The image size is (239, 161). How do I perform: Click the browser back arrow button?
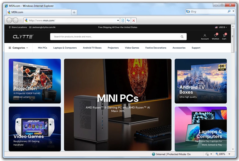9,20
